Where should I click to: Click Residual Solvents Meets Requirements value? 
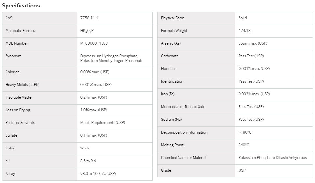click(103, 123)
